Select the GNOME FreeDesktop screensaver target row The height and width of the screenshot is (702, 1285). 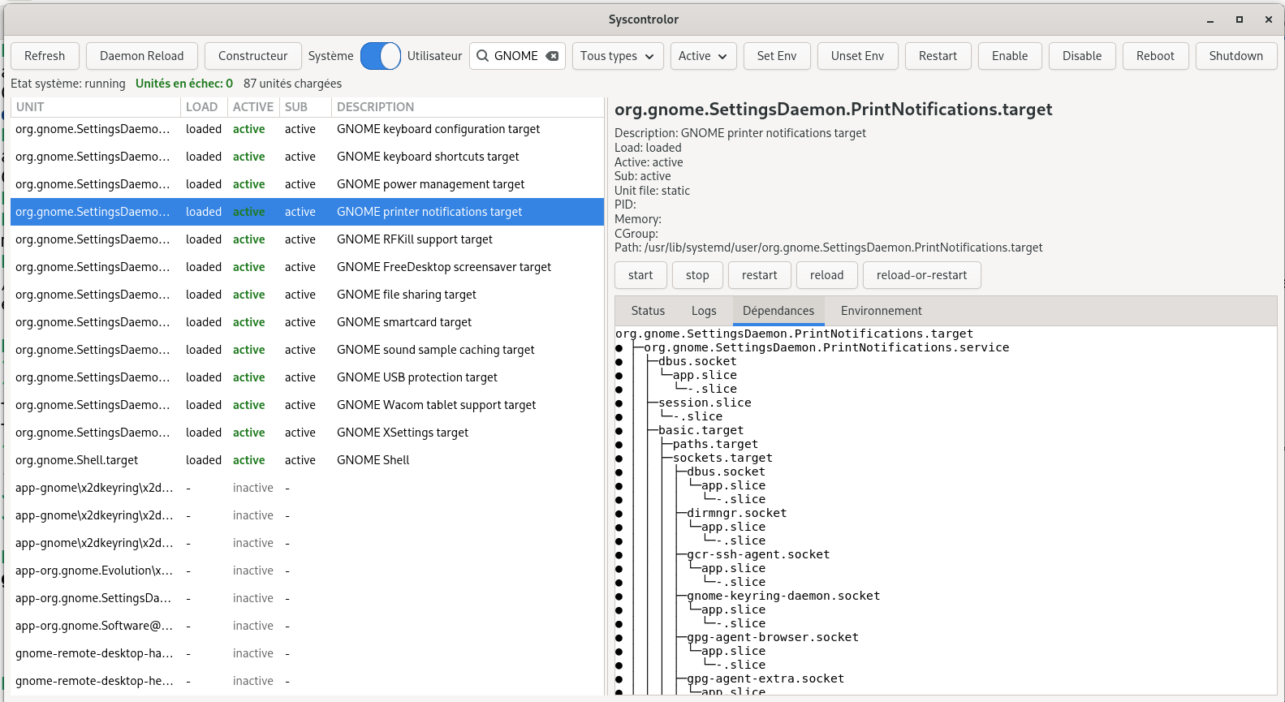[x=307, y=267]
